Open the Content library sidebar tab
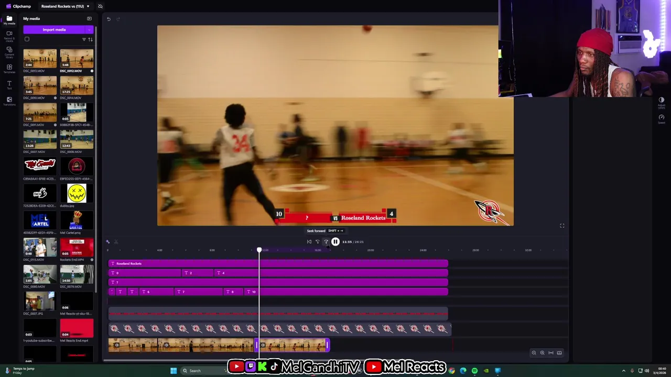 pyautogui.click(x=9, y=52)
